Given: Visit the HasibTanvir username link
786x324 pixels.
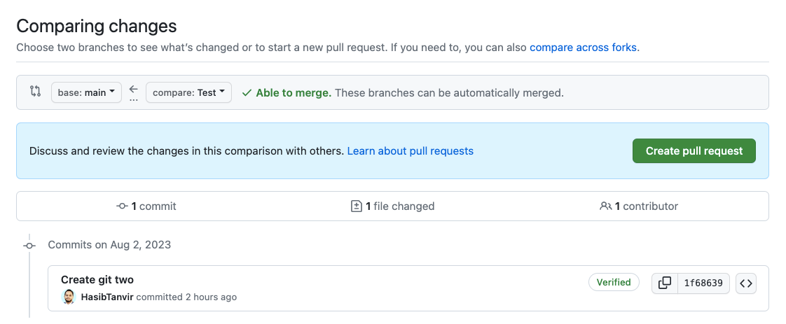Looking at the screenshot, I should (107, 297).
